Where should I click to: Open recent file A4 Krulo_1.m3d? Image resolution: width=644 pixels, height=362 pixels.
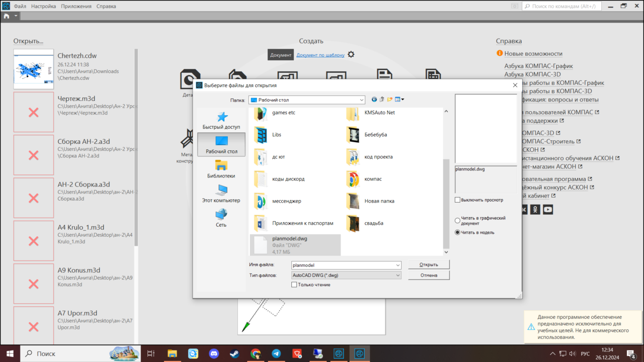pos(75,241)
